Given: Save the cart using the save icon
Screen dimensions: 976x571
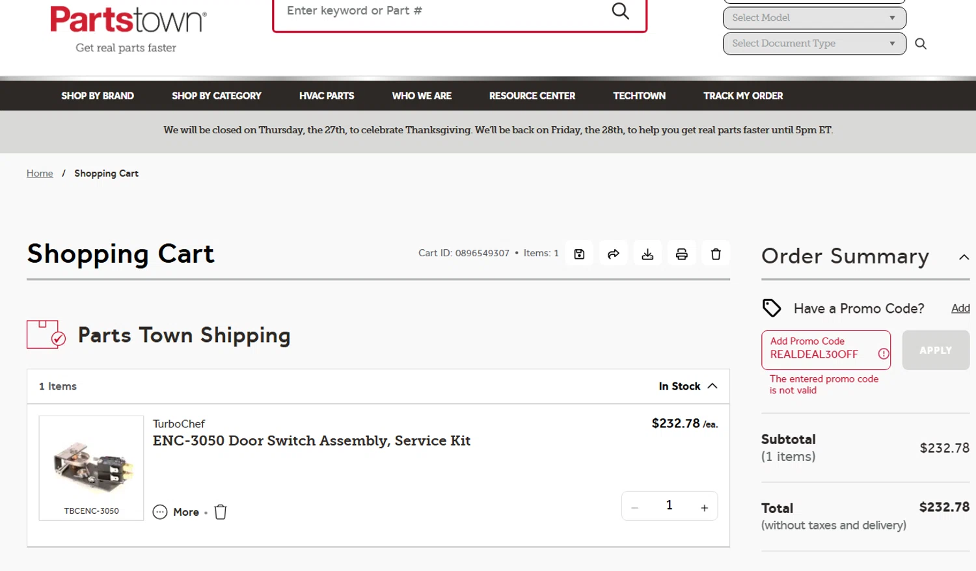Looking at the screenshot, I should point(579,254).
